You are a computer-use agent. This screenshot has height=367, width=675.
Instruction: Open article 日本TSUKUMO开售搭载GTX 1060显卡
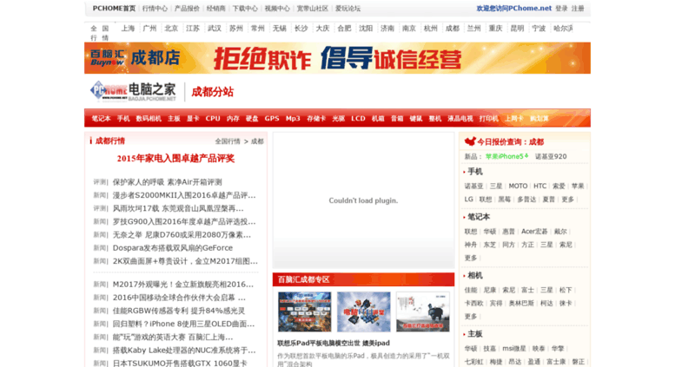click(x=180, y=364)
